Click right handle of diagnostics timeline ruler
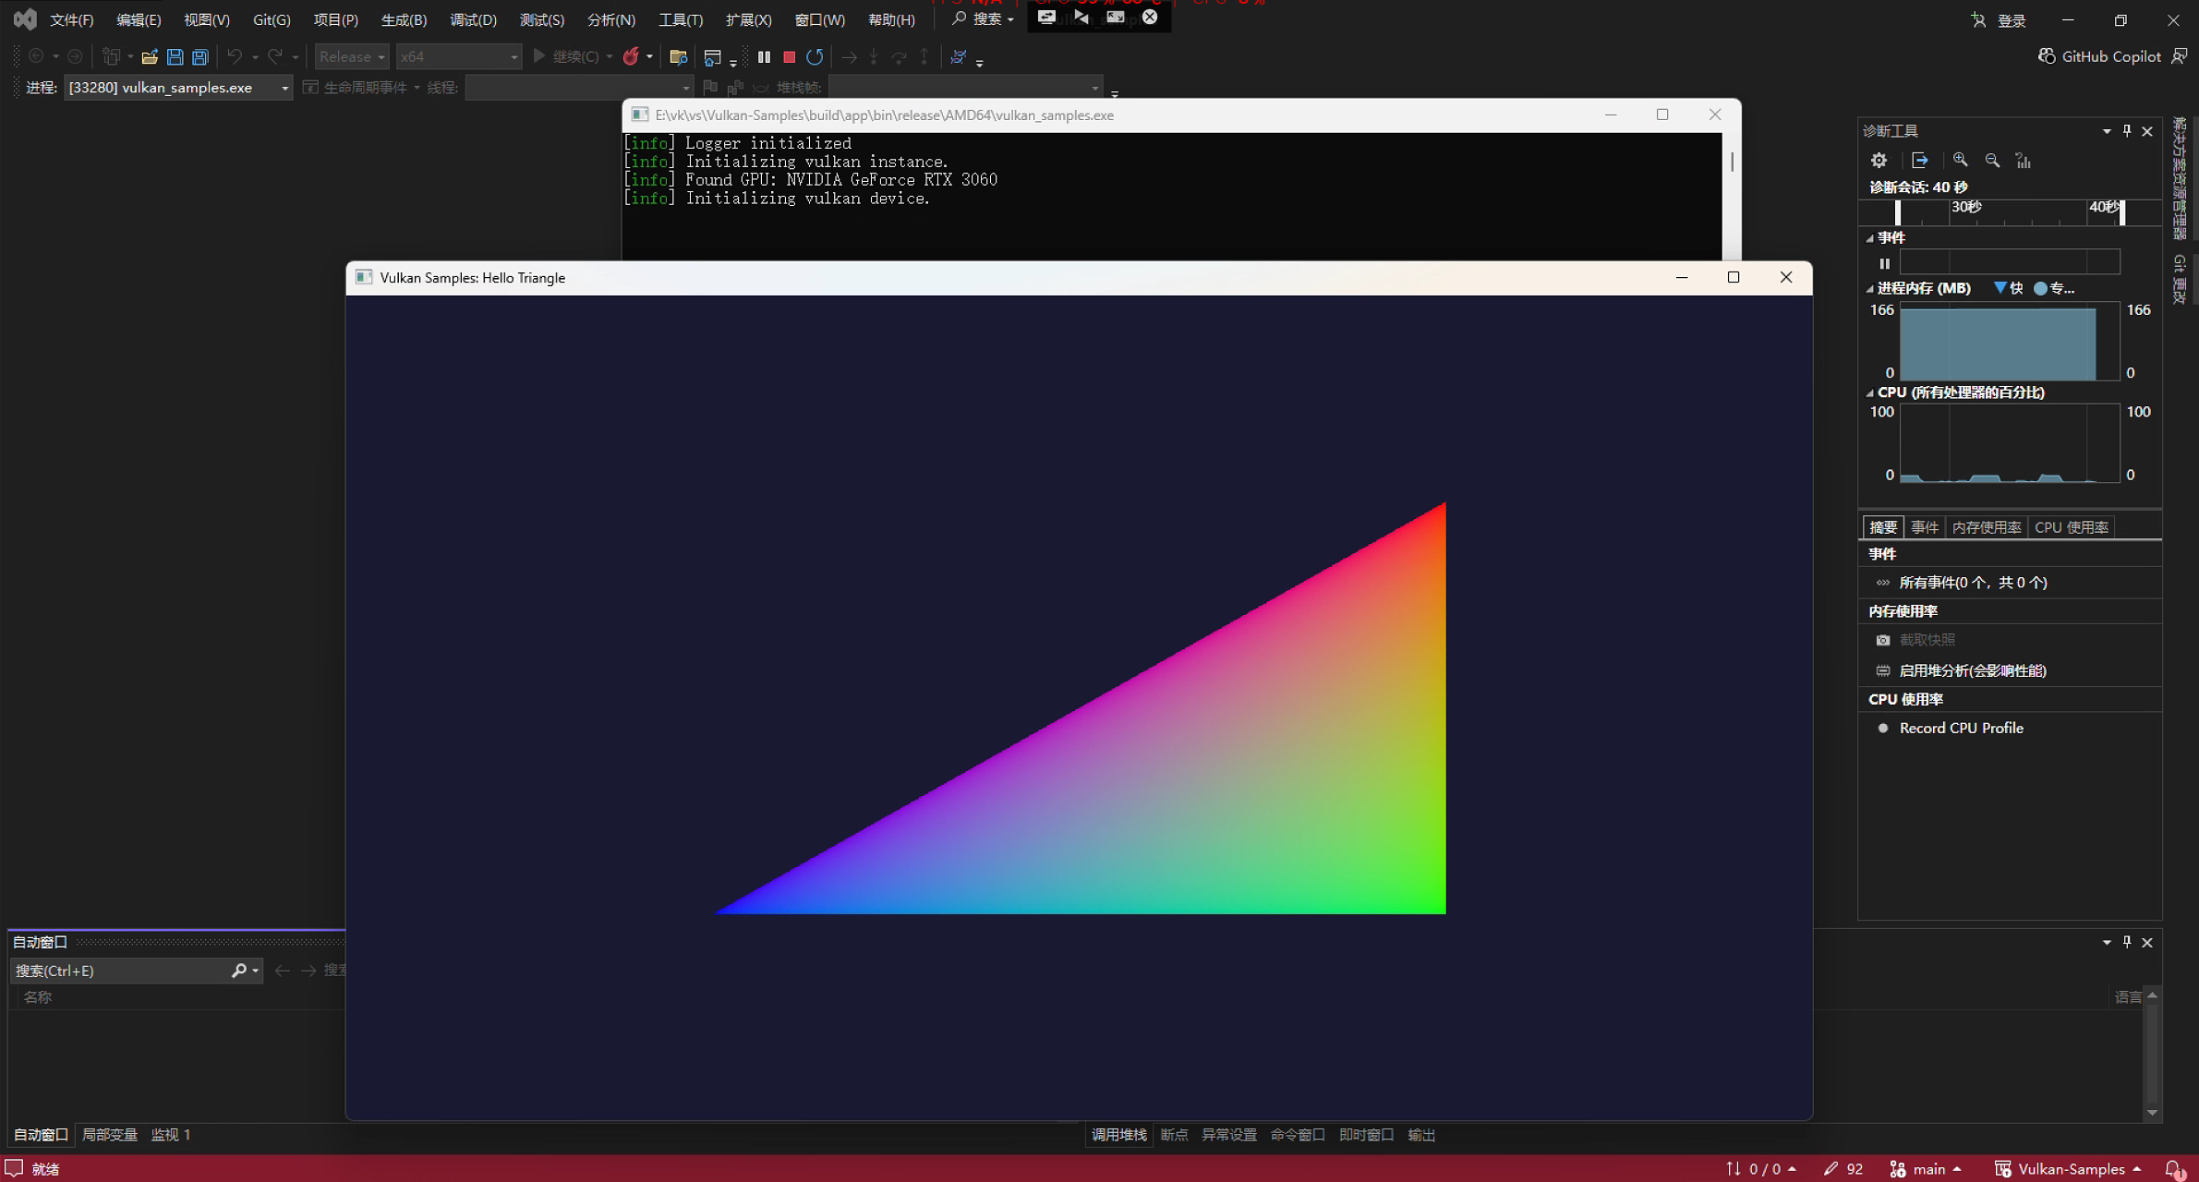This screenshot has height=1182, width=2199. click(2122, 212)
